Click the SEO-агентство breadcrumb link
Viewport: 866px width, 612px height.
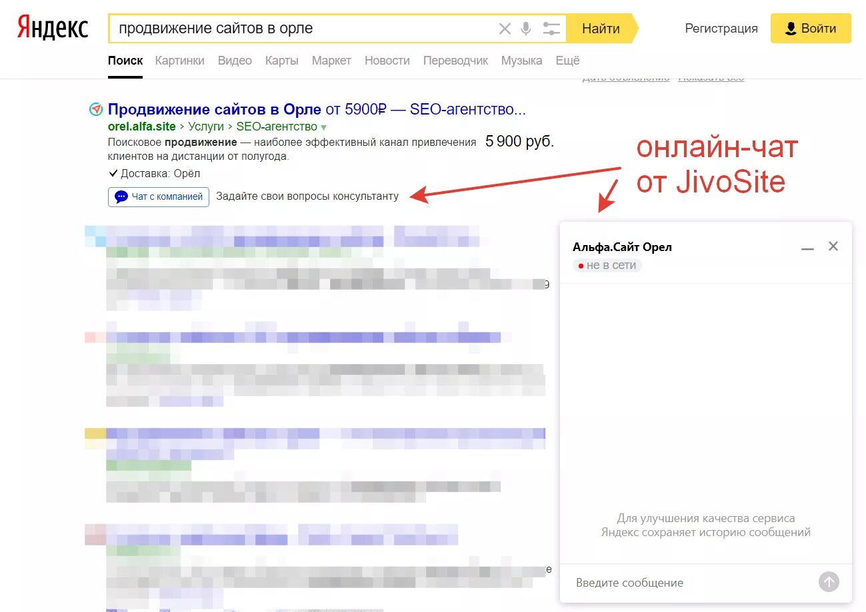(277, 127)
